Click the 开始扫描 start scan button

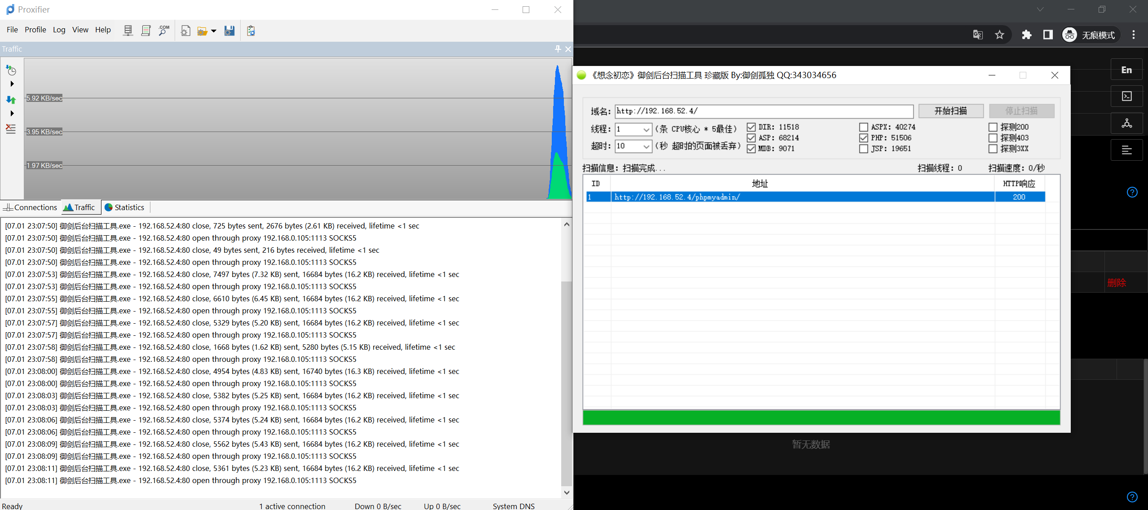pos(951,111)
